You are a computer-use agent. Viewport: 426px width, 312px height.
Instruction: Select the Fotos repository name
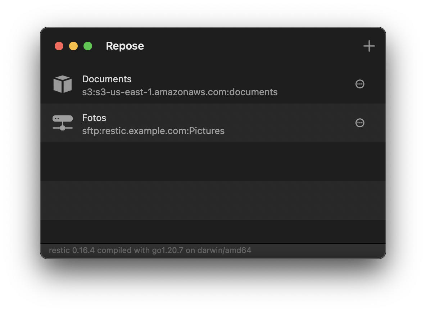(x=94, y=118)
